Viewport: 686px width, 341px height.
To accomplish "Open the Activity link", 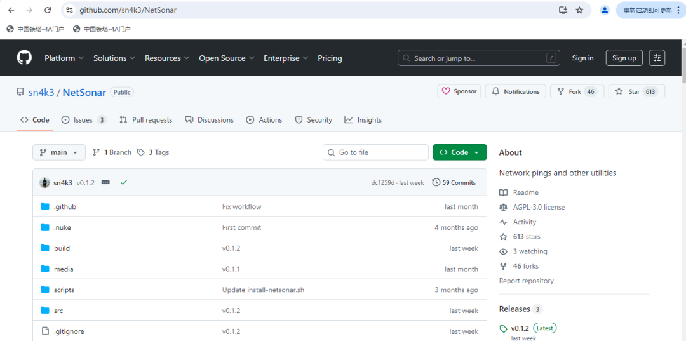I will [x=518, y=222].
